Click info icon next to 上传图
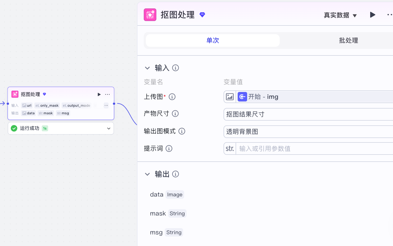 [172, 97]
